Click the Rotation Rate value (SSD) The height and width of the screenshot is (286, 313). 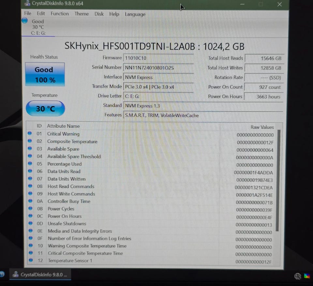coord(264,78)
